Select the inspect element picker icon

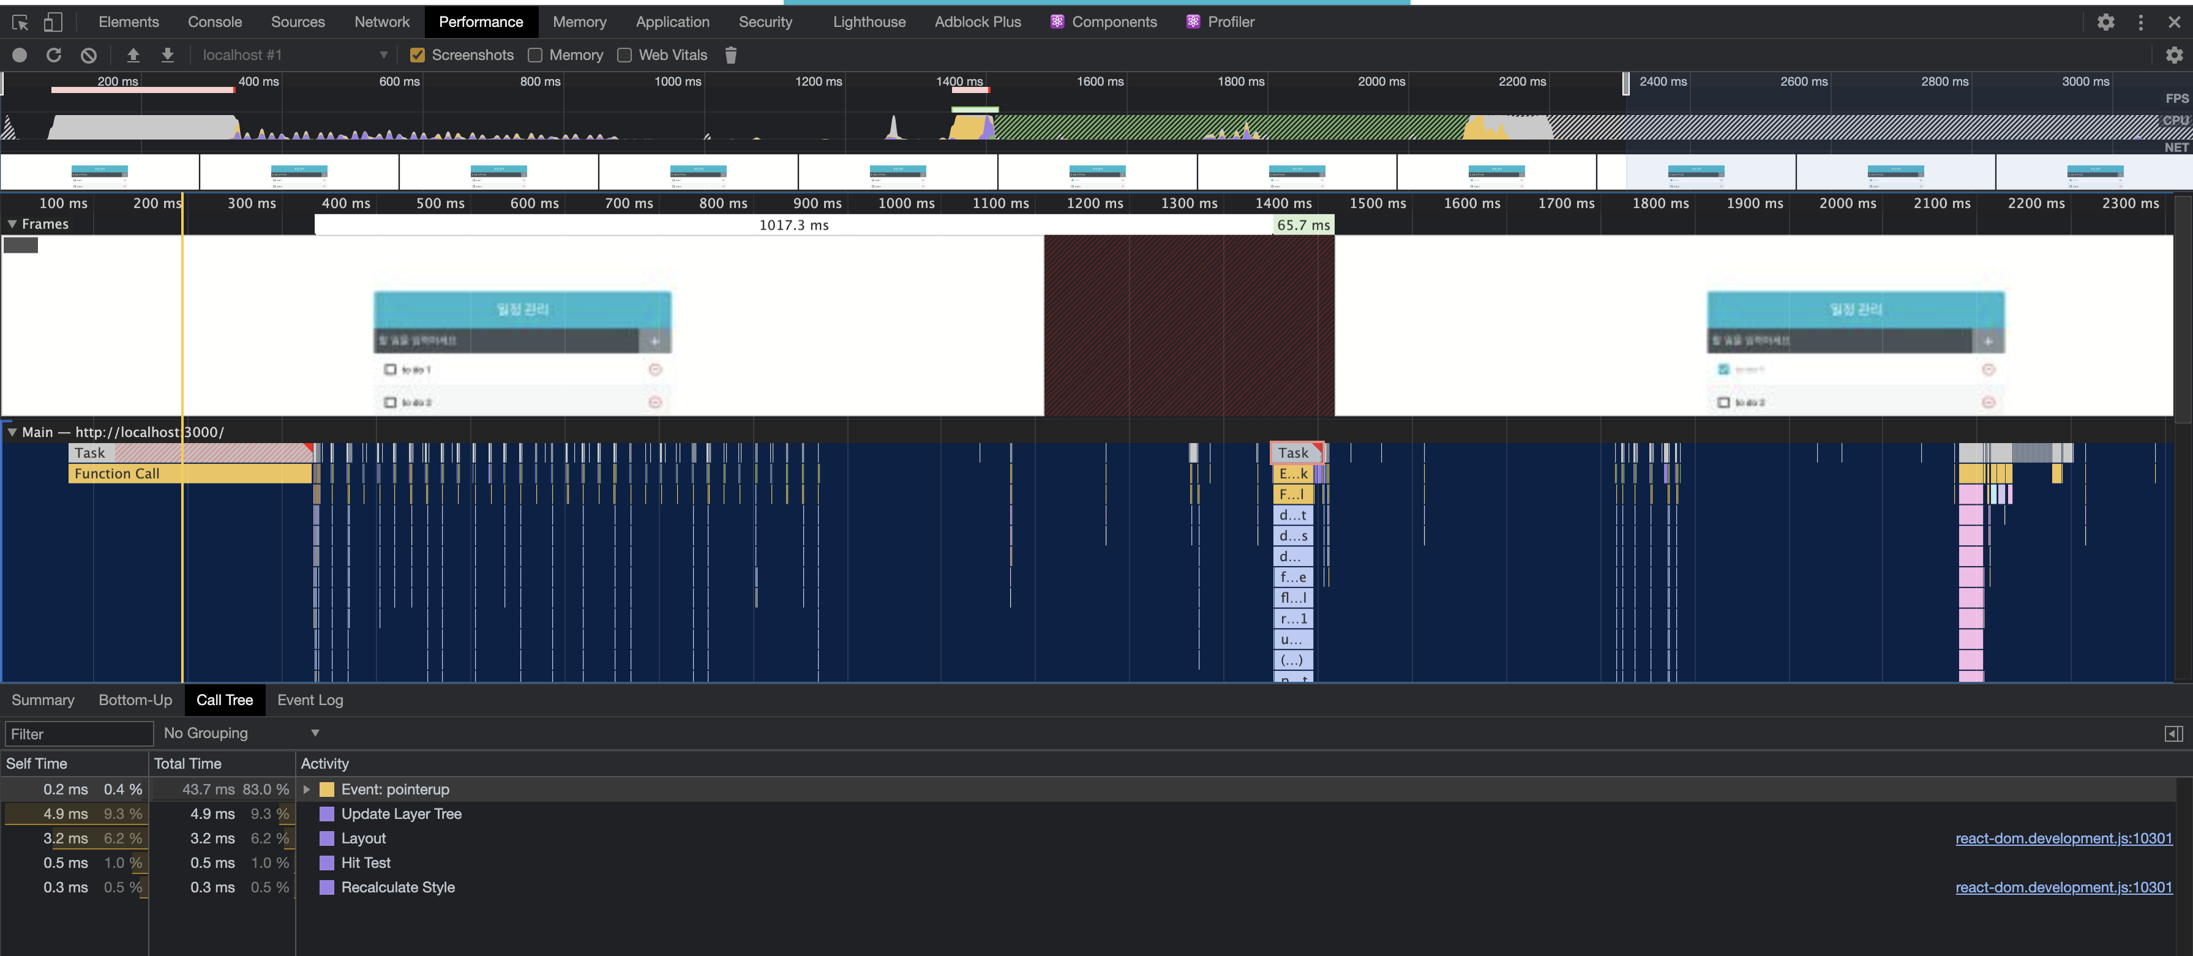click(20, 22)
